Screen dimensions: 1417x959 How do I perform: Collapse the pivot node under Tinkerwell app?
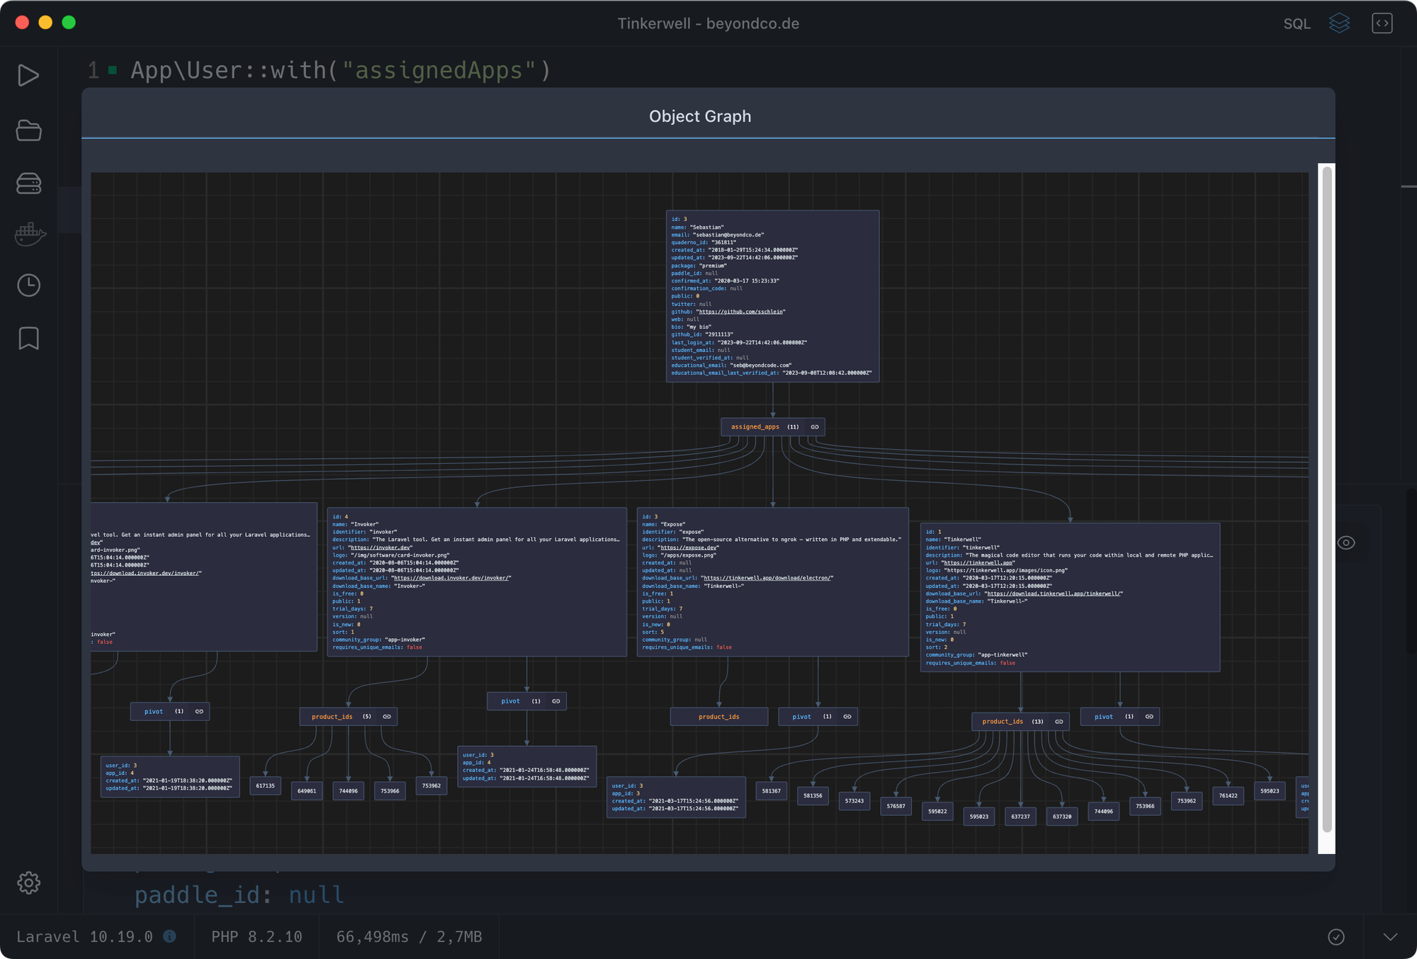(x=1119, y=717)
